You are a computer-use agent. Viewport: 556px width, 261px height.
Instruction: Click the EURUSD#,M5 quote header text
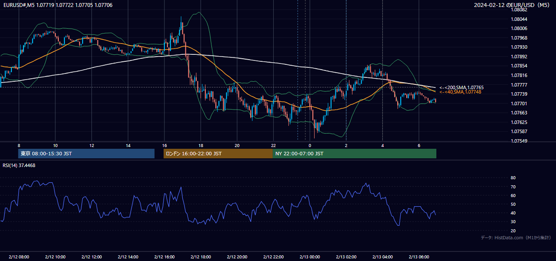57,5
